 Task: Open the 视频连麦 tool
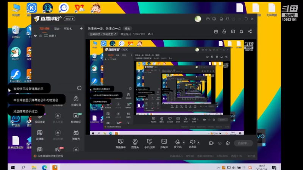click(40, 118)
